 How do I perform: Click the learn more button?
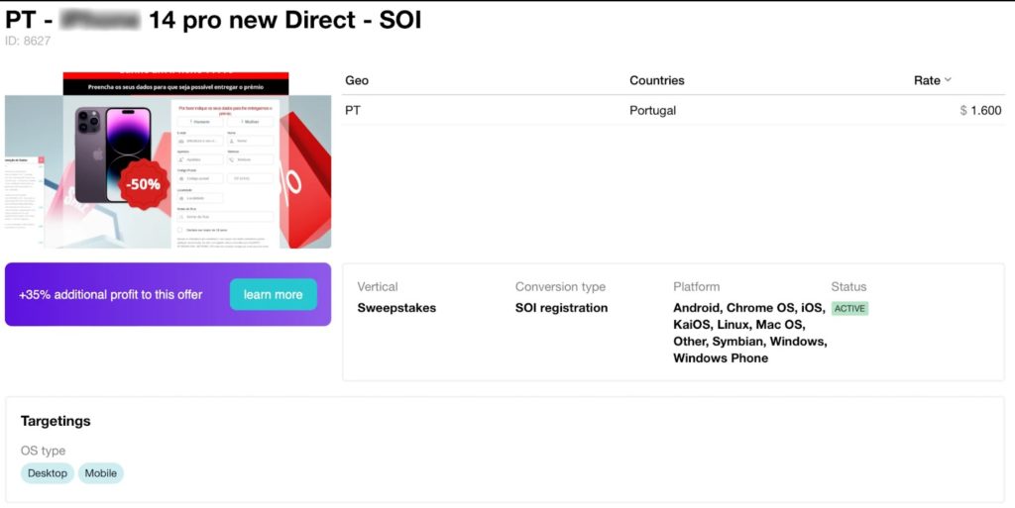point(274,294)
